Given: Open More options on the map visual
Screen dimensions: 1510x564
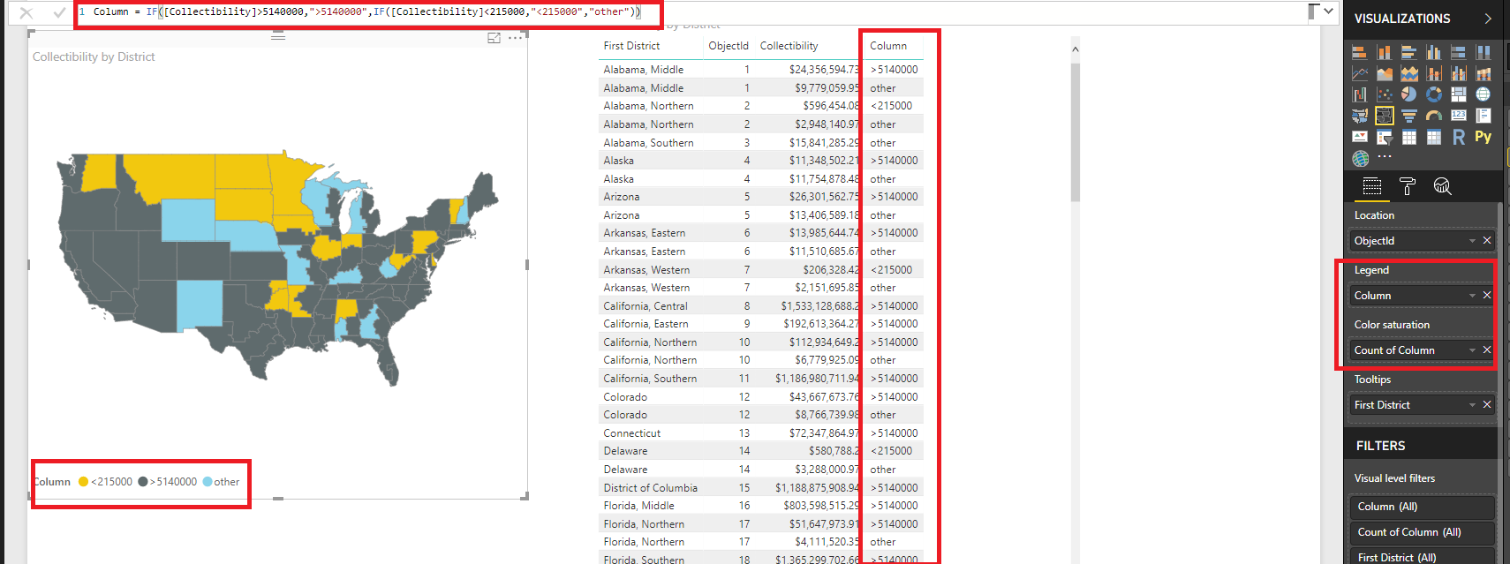Looking at the screenshot, I should pos(516,38).
